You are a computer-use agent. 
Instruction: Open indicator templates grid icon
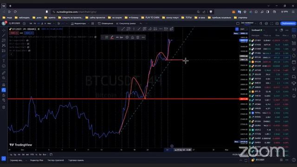(93, 24)
